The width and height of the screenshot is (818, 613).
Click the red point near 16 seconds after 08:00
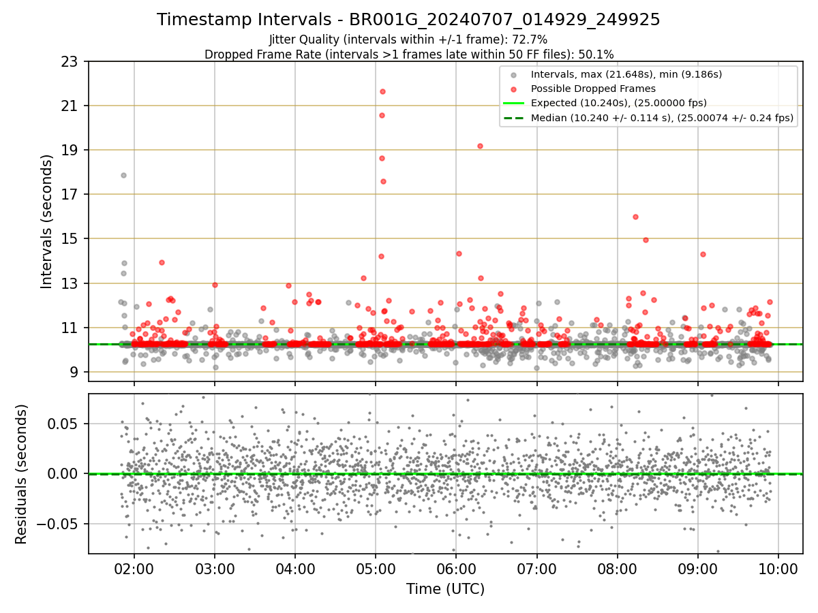pos(635,217)
